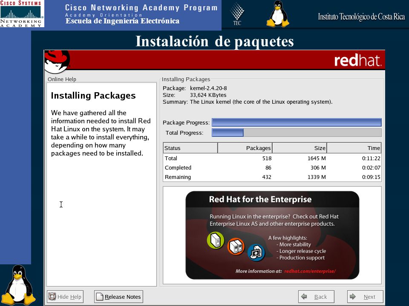Screen dimensions: 409x306
Task: Click the Size column header
Action: coord(300,148)
